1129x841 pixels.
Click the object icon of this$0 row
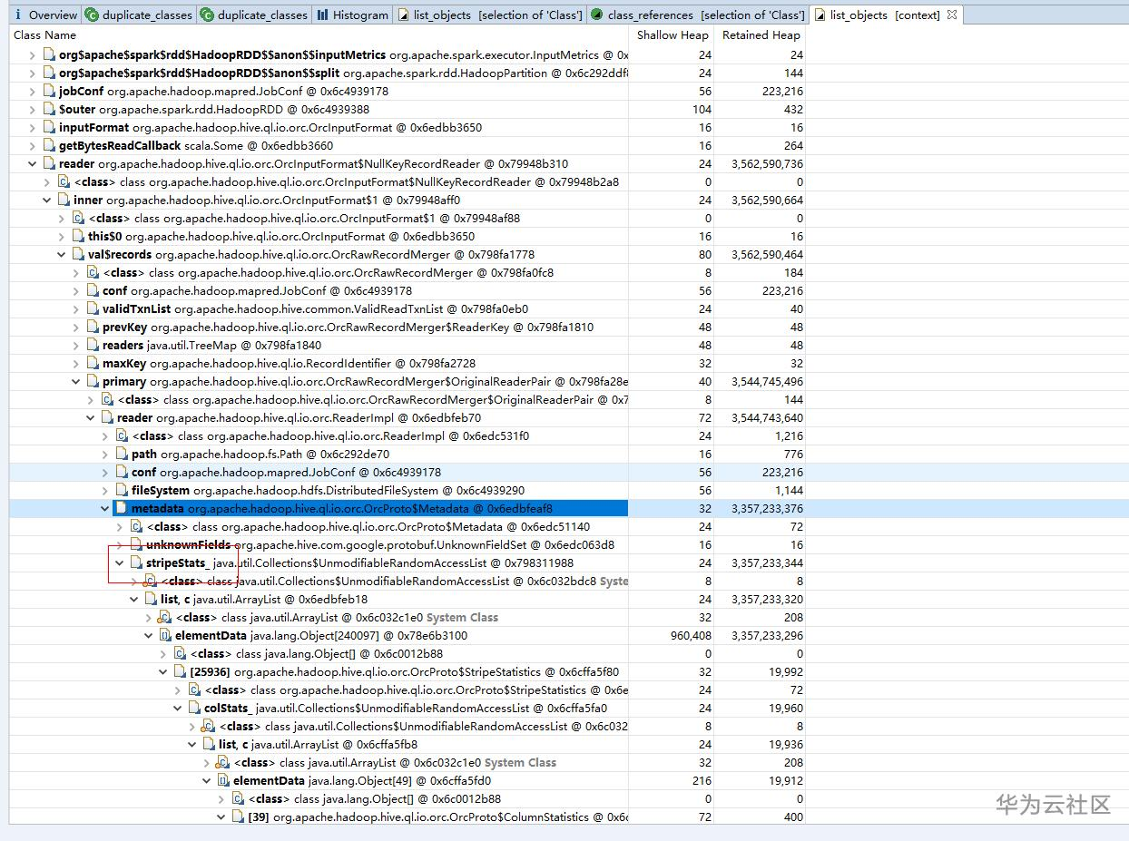[78, 236]
